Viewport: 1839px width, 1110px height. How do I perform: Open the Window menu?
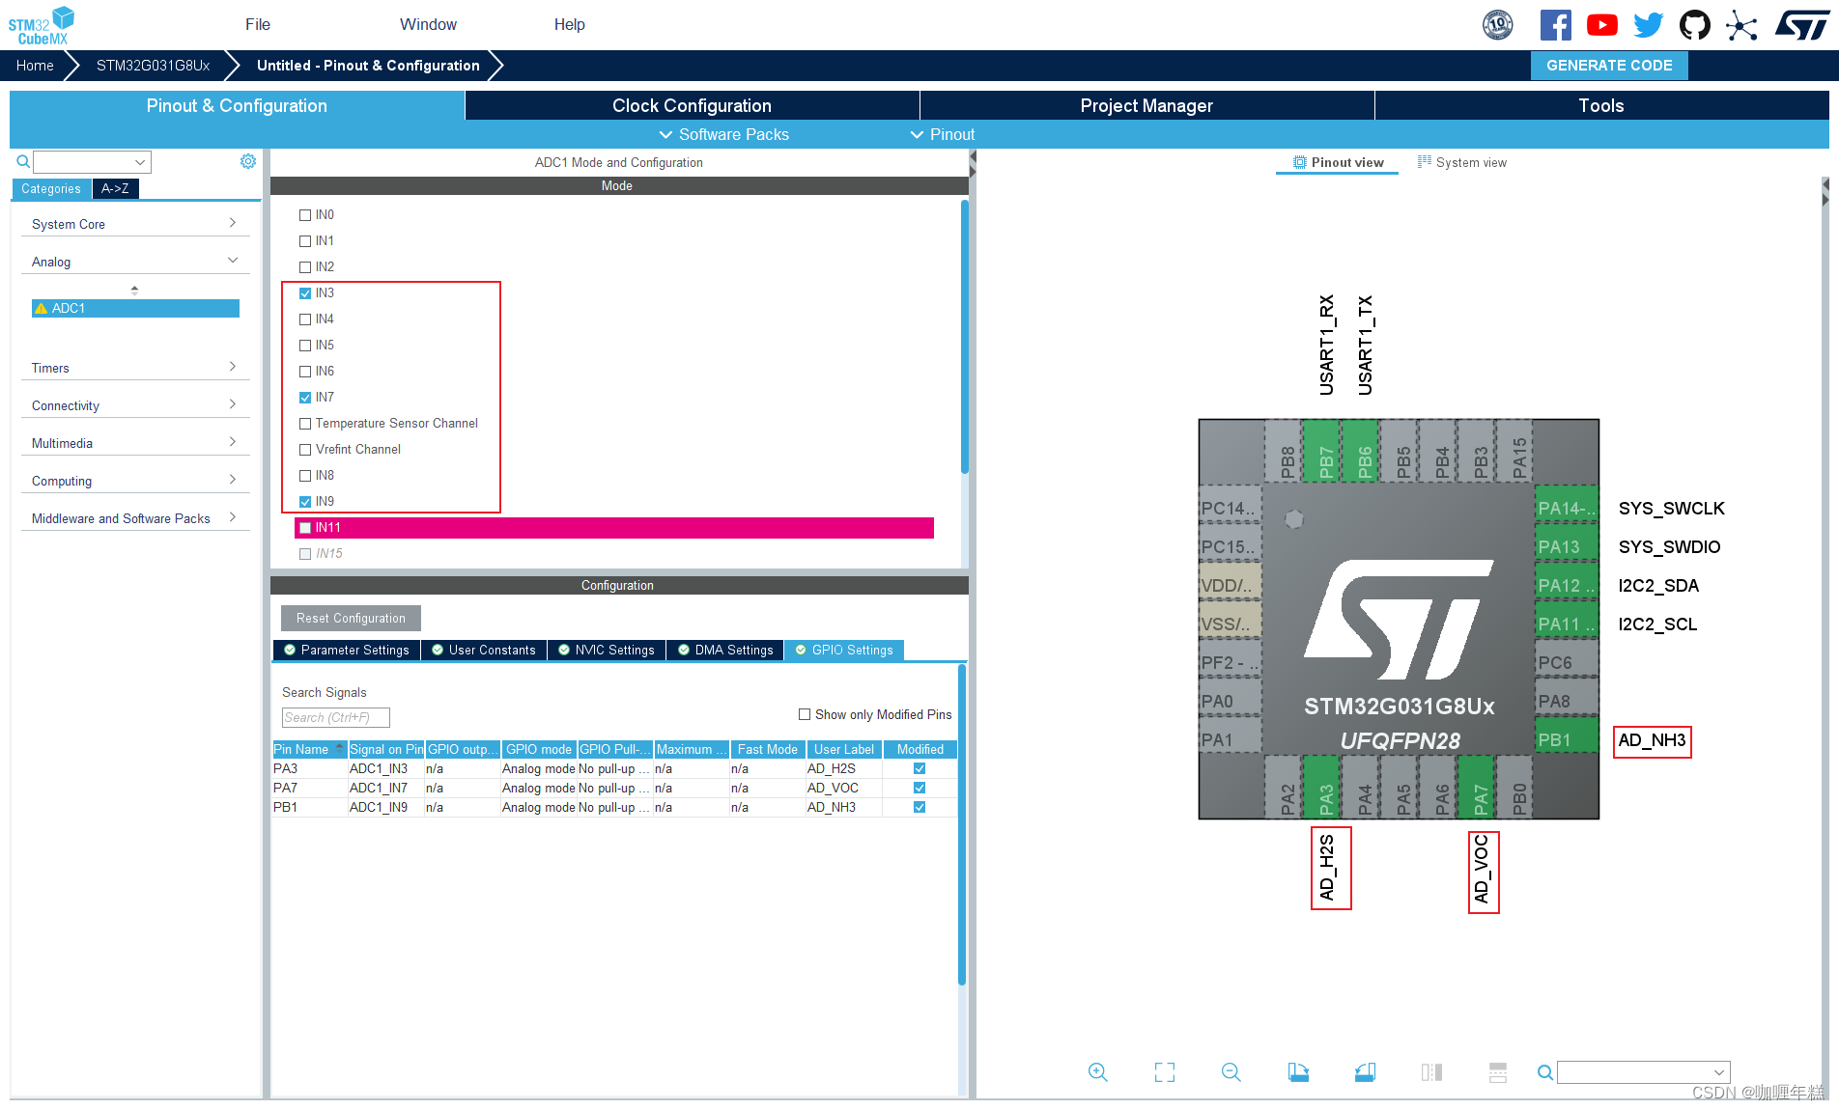pos(428,24)
